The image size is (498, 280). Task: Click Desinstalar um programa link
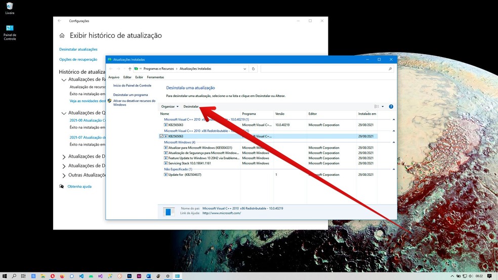click(131, 95)
